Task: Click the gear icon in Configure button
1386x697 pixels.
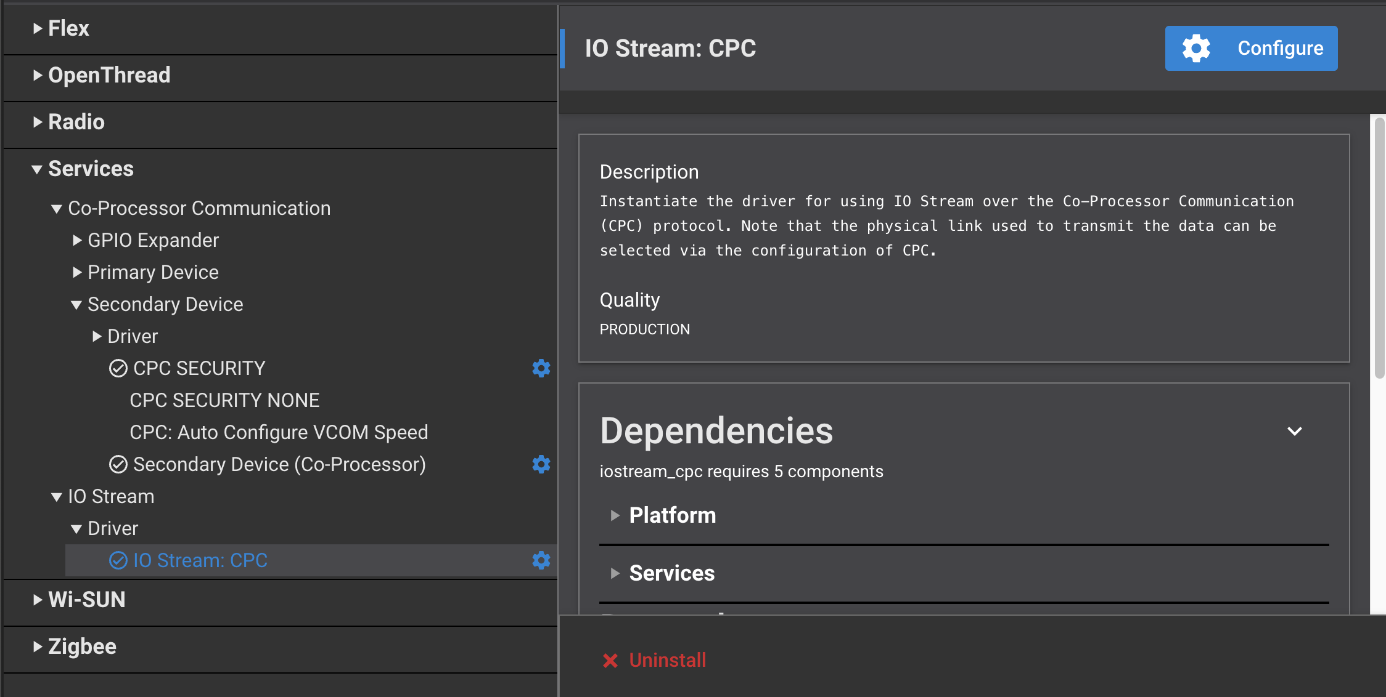Action: [1196, 48]
